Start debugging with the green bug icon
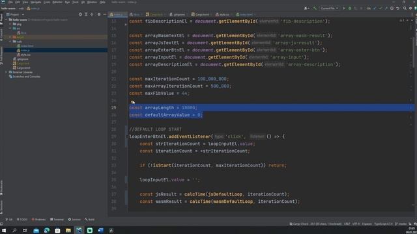417x234 pixels. 350,8
